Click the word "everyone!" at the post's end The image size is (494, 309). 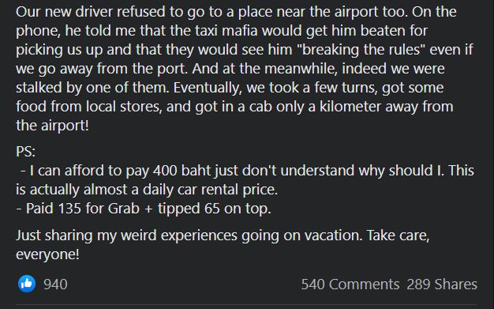(47, 254)
